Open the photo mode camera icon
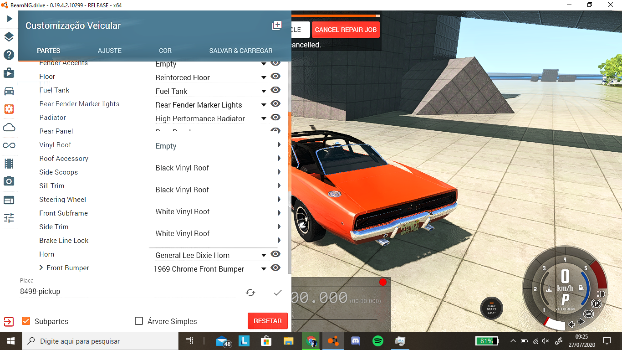The width and height of the screenshot is (622, 350). (9, 181)
